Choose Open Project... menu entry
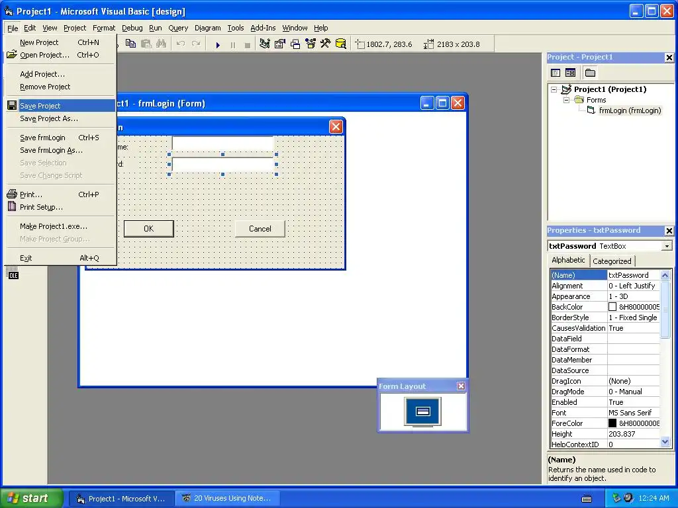 [60, 55]
